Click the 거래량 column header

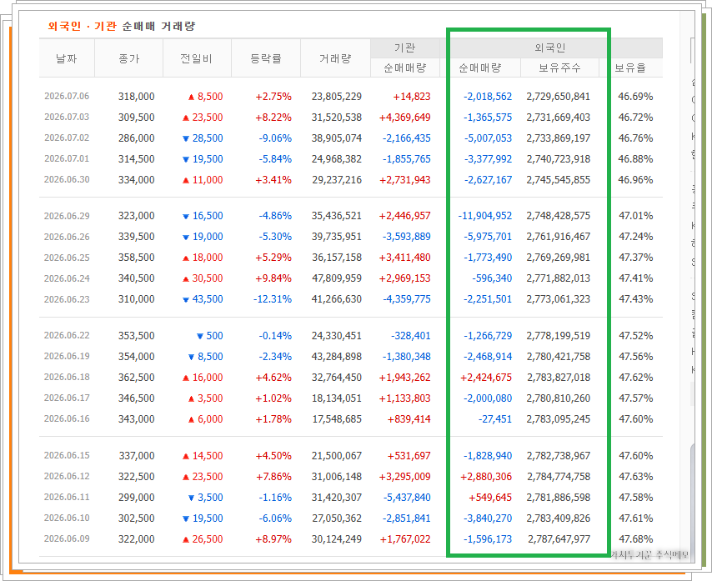[x=335, y=58]
